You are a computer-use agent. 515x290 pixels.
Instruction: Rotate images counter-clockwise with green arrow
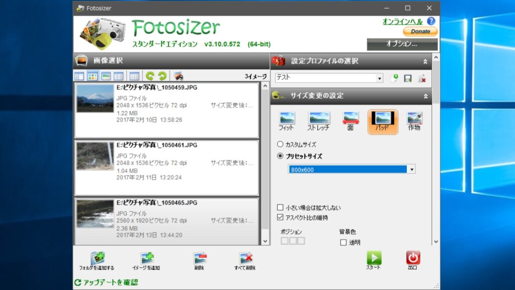[150, 77]
